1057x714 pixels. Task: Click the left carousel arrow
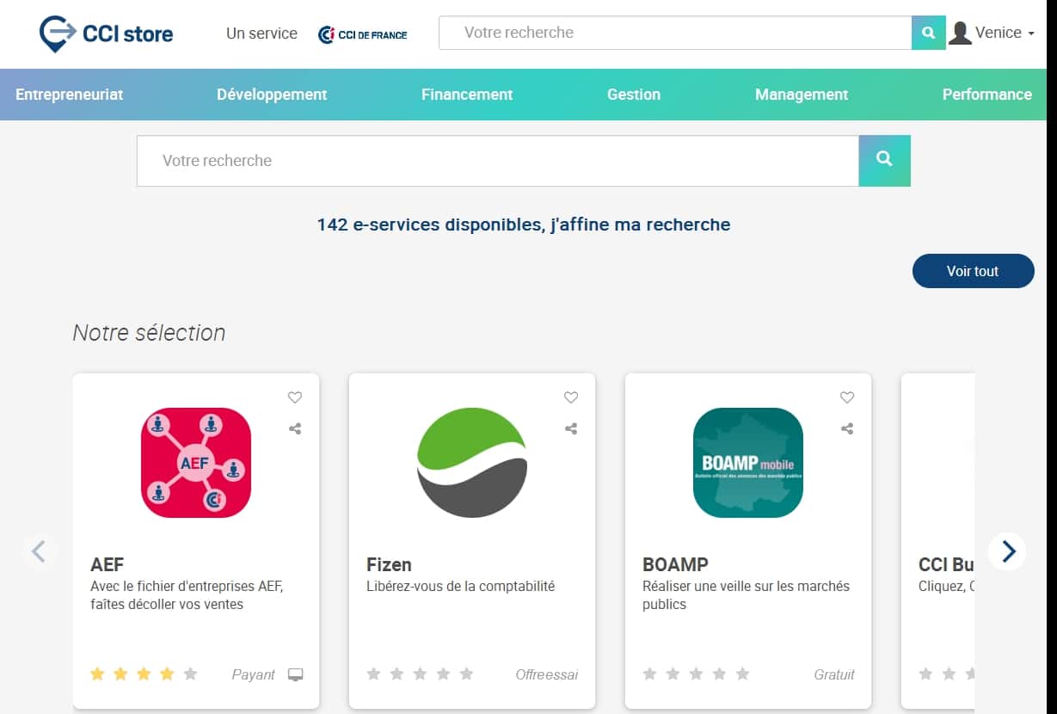point(39,551)
